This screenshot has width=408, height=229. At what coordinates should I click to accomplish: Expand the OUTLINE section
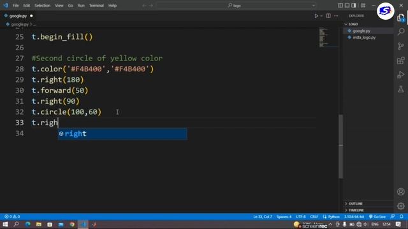pyautogui.click(x=368, y=204)
